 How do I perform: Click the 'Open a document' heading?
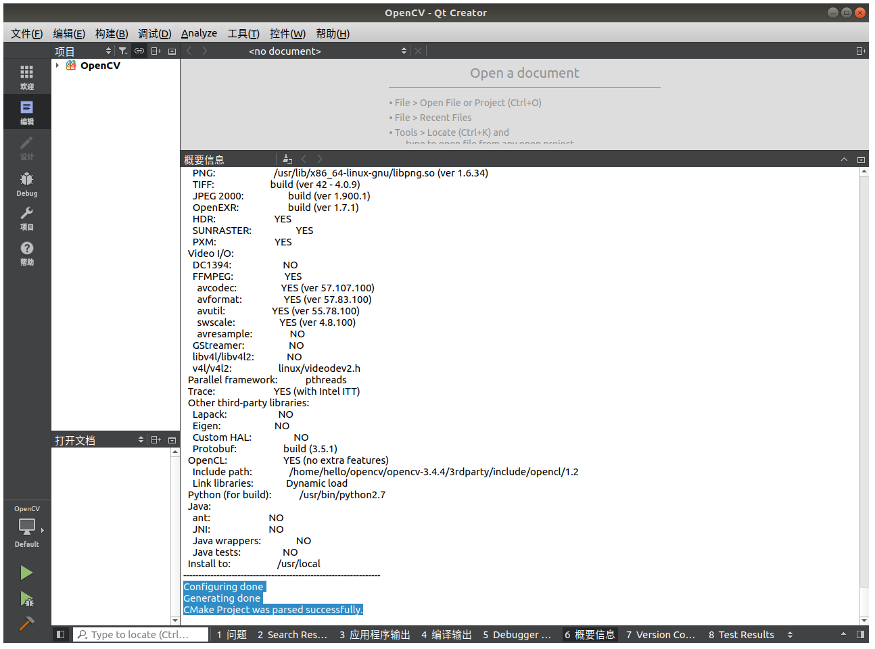(525, 73)
